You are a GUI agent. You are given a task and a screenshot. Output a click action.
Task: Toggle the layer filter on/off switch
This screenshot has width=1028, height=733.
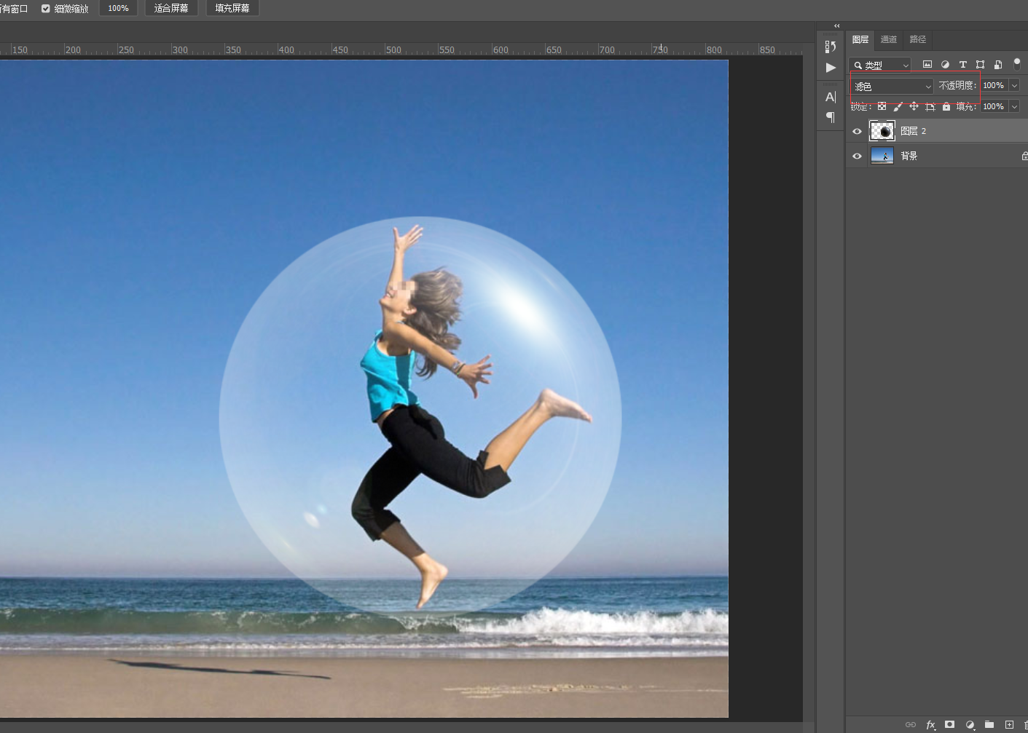coord(1017,64)
